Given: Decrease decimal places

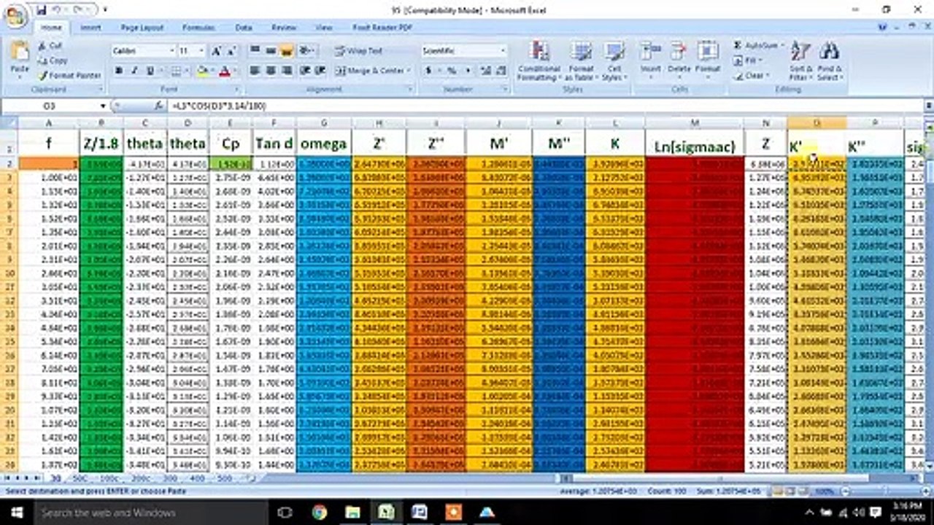Looking at the screenshot, I should (x=501, y=71).
